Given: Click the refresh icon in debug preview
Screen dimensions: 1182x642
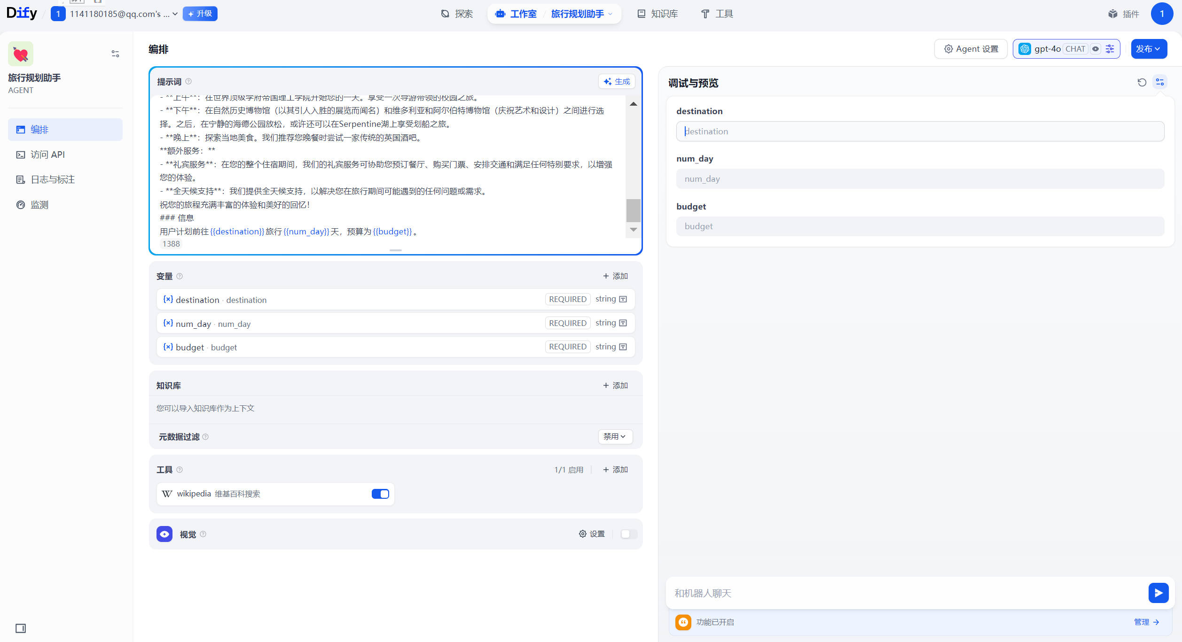Looking at the screenshot, I should tap(1142, 83).
